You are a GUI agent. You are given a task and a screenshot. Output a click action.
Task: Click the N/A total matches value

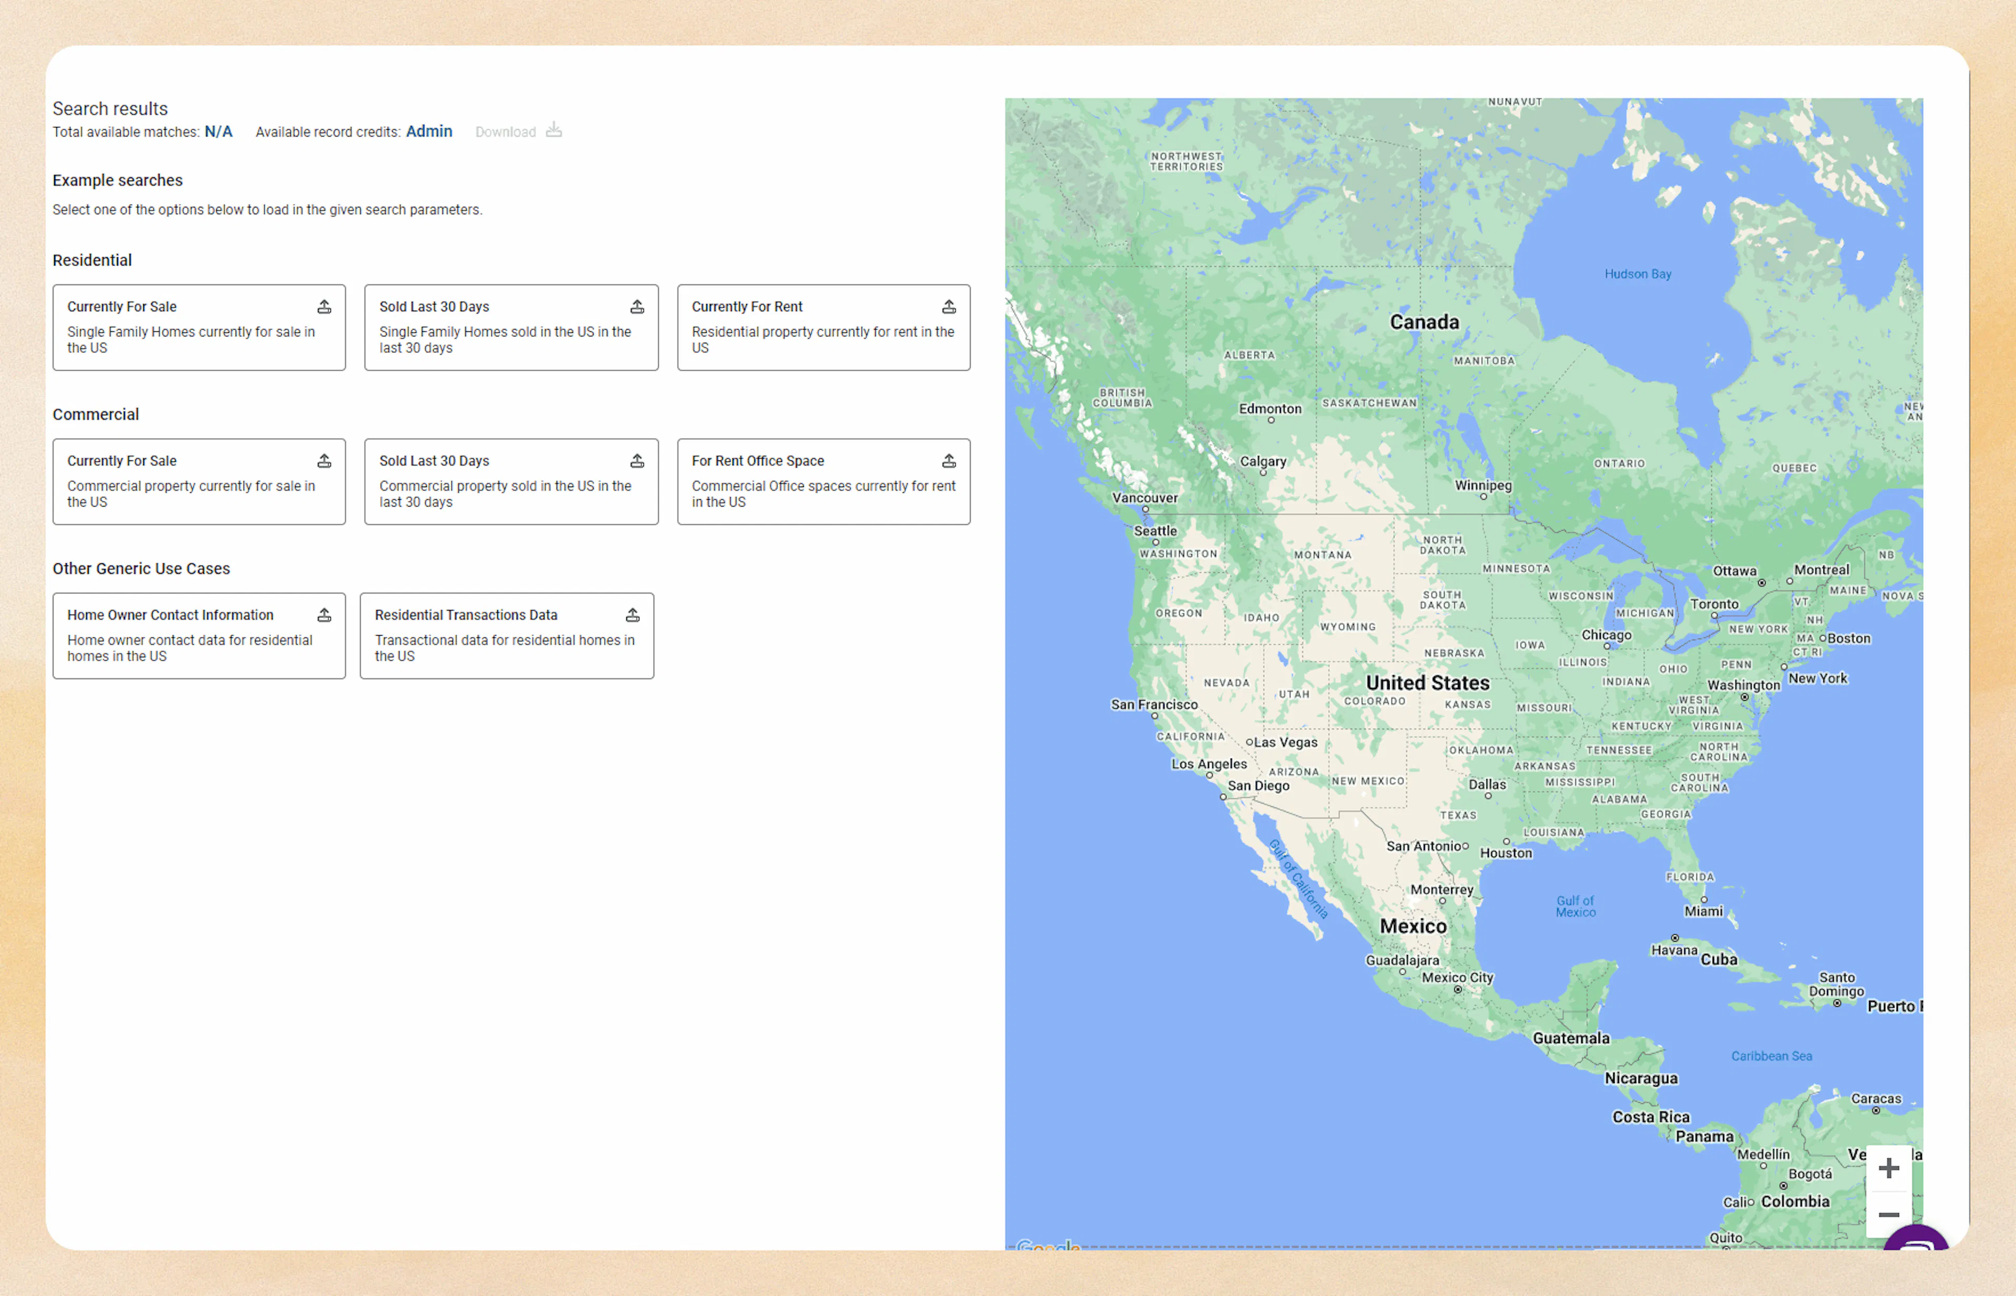pos(218,131)
